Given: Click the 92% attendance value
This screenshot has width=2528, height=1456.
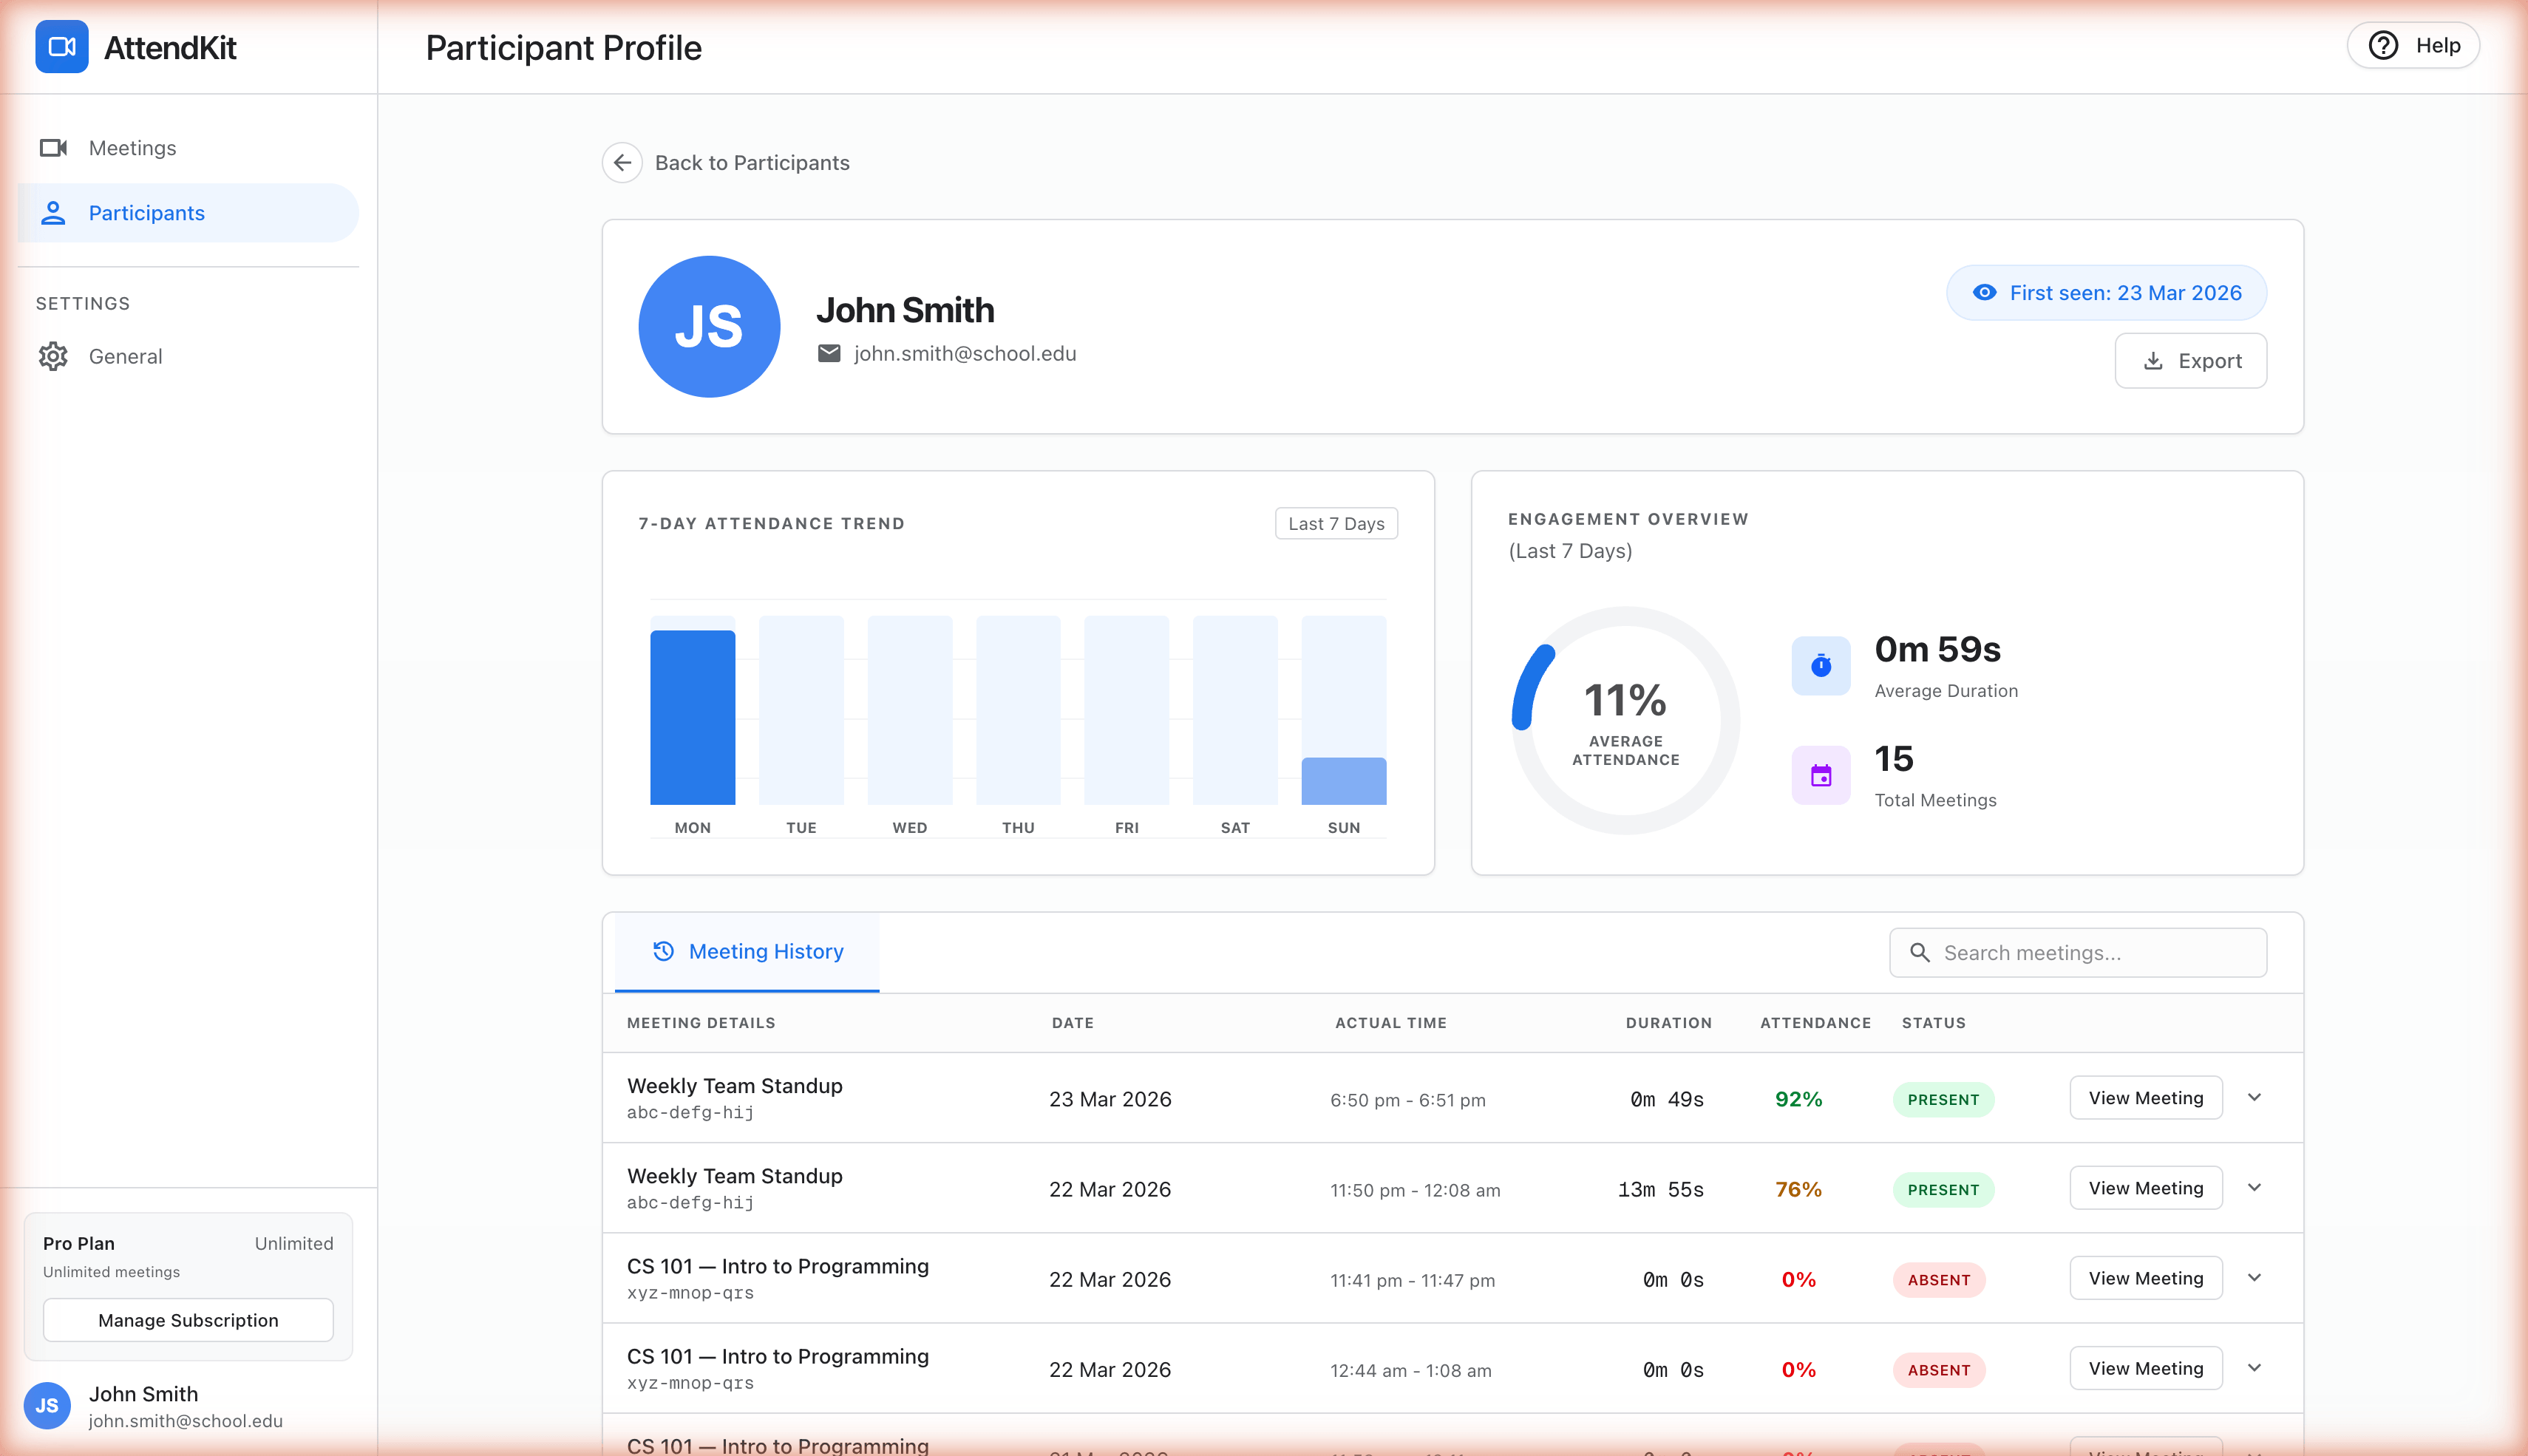Looking at the screenshot, I should [x=1798, y=1099].
